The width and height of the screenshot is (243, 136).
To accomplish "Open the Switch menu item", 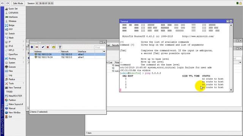I will [x=12, y=34].
